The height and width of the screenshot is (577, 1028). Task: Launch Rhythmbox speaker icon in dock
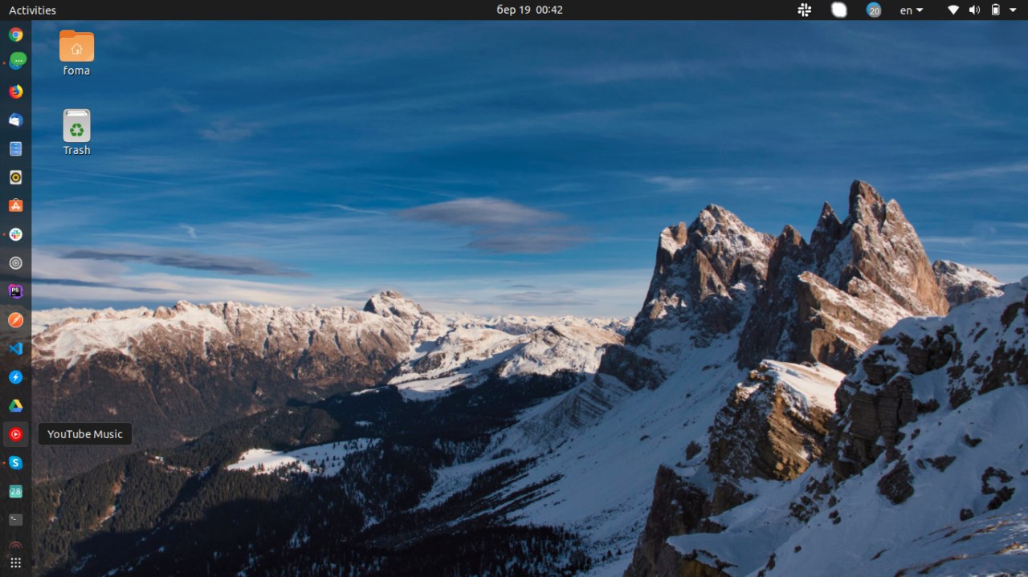(15, 177)
